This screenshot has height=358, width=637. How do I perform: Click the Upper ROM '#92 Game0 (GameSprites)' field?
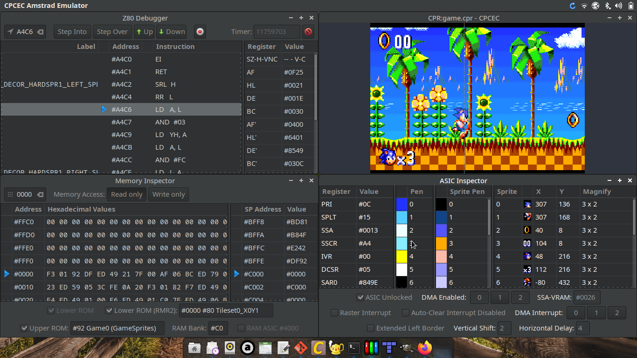coord(117,328)
